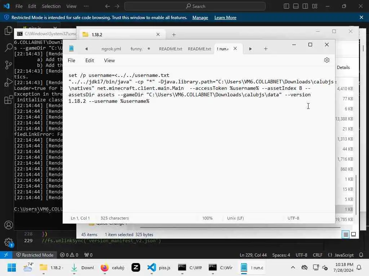The width and height of the screenshot is (369, 276).
Task: Switch File Explorer to large thumbnails view
Action: (354, 234)
